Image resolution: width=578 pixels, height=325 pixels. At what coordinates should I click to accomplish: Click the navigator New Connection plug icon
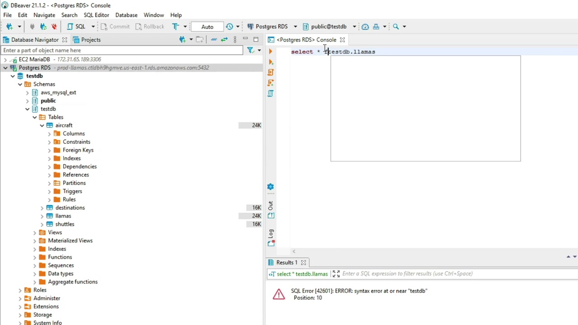182,40
